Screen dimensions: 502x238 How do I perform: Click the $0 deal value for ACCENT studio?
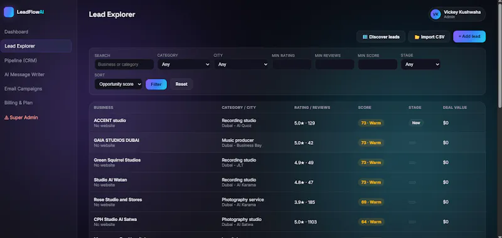coord(446,123)
